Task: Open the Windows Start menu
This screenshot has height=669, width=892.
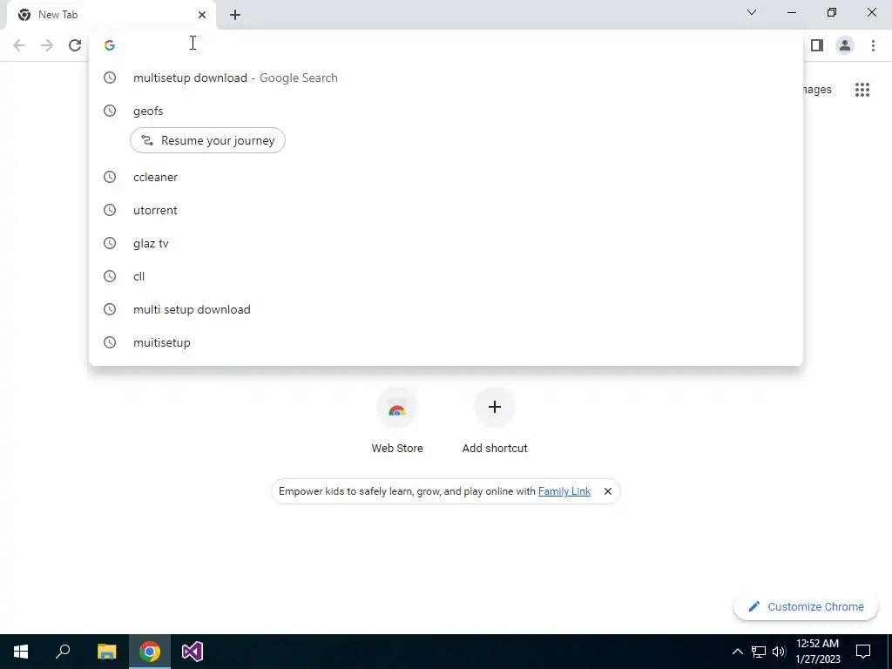Action: (x=21, y=652)
